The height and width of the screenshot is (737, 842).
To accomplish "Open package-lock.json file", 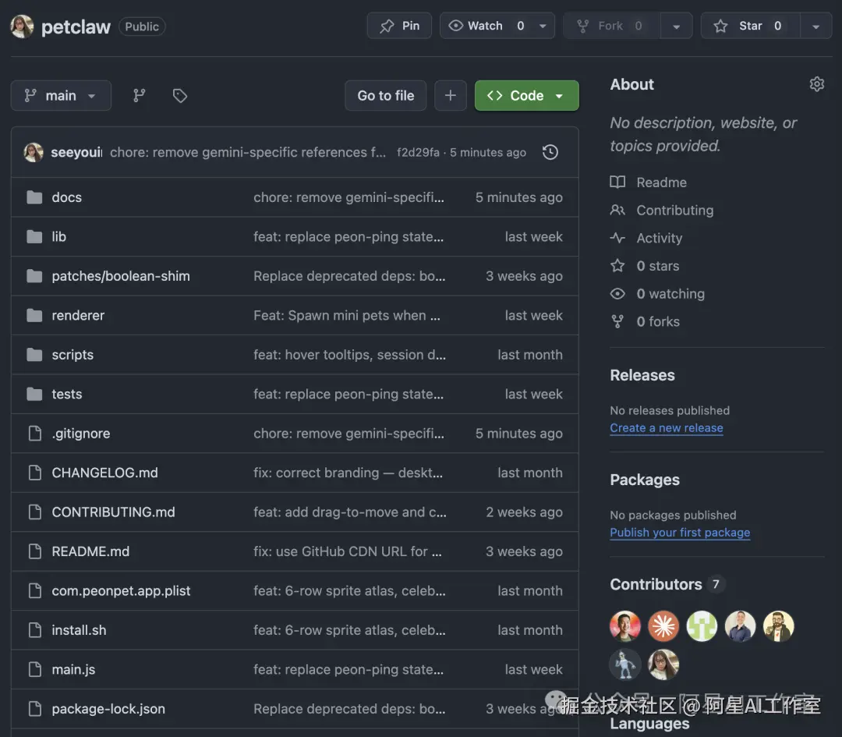I will click(x=108, y=708).
